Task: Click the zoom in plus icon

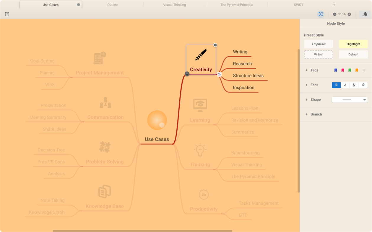Action: point(350,14)
